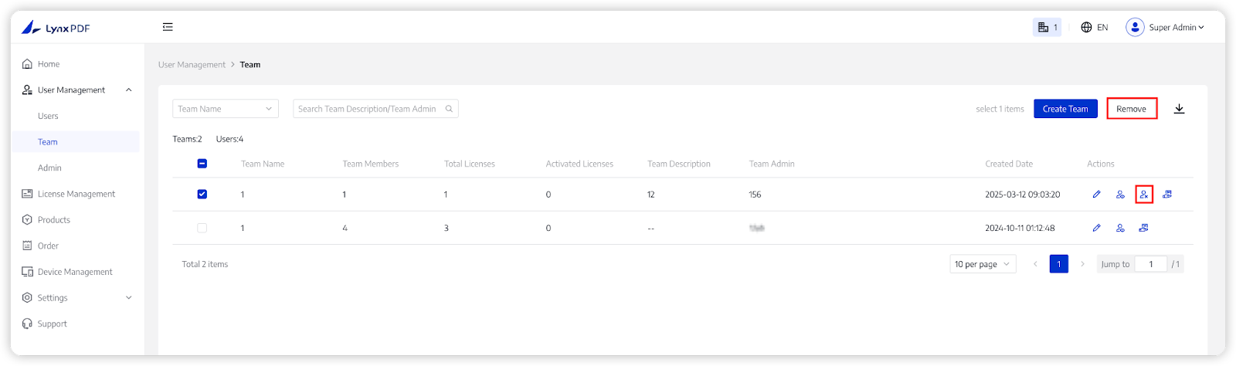The width and height of the screenshot is (1236, 366).
Task: Click the license assignment icon in second row
Action: [x=1143, y=228]
